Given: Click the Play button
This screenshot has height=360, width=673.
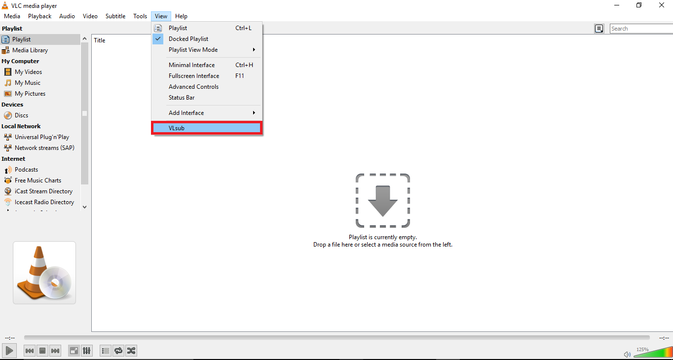Looking at the screenshot, I should pyautogui.click(x=9, y=351).
